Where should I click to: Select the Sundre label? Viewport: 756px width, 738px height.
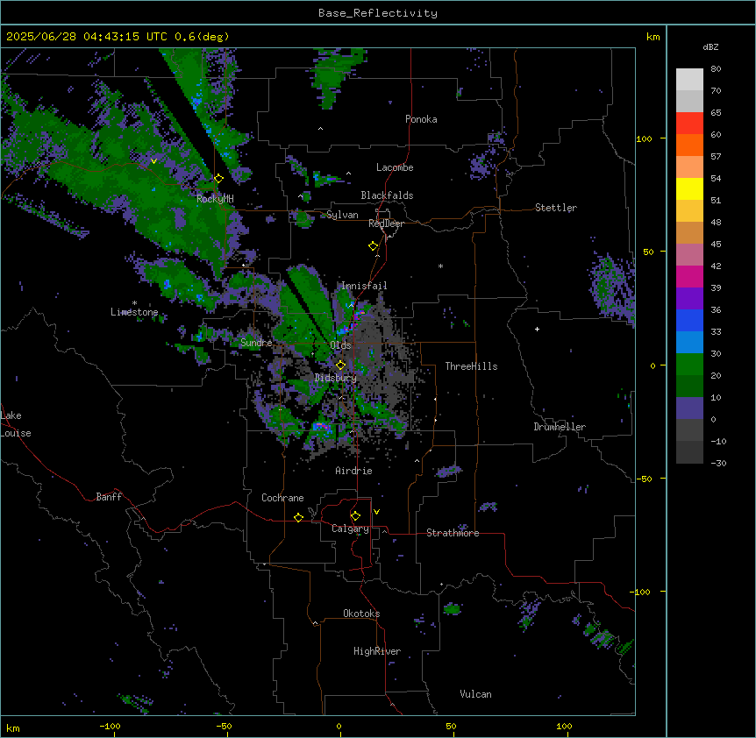click(256, 343)
